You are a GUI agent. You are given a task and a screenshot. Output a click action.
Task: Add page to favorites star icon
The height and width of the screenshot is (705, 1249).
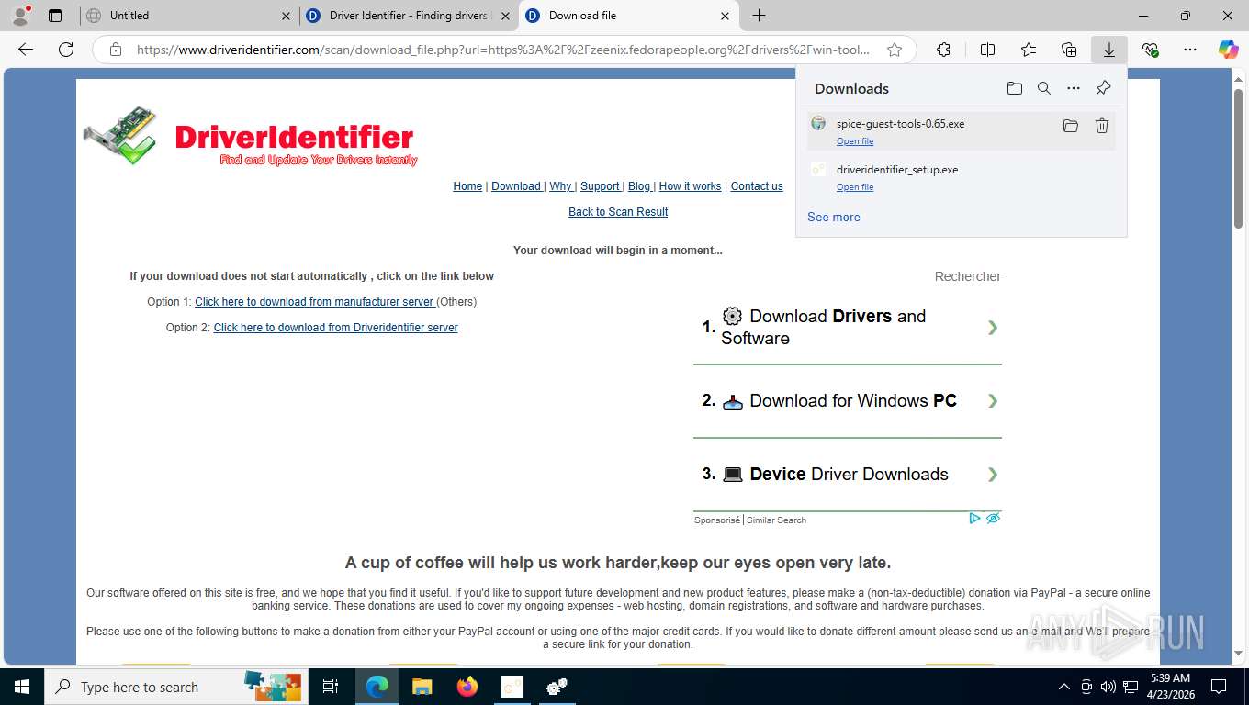[895, 50]
